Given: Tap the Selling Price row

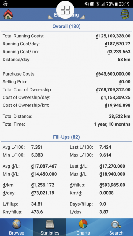Looking at the screenshot, I should click(x=66, y=82).
